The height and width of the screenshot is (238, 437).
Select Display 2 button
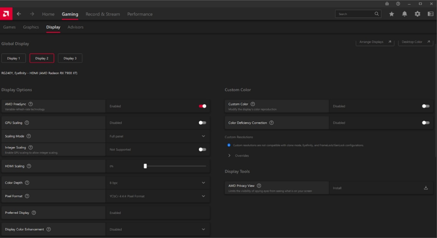pyautogui.click(x=42, y=58)
